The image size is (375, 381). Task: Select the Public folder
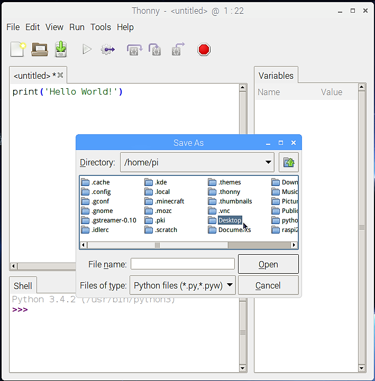[285, 211]
